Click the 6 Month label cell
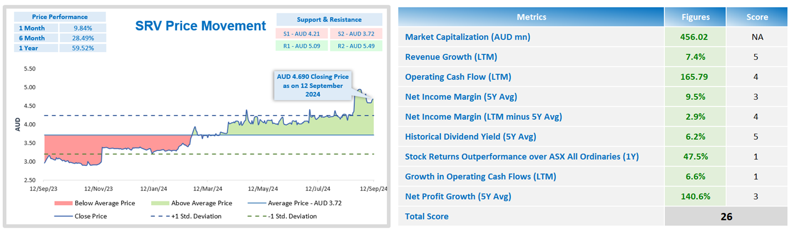This screenshot has height=232, width=792. [37, 38]
